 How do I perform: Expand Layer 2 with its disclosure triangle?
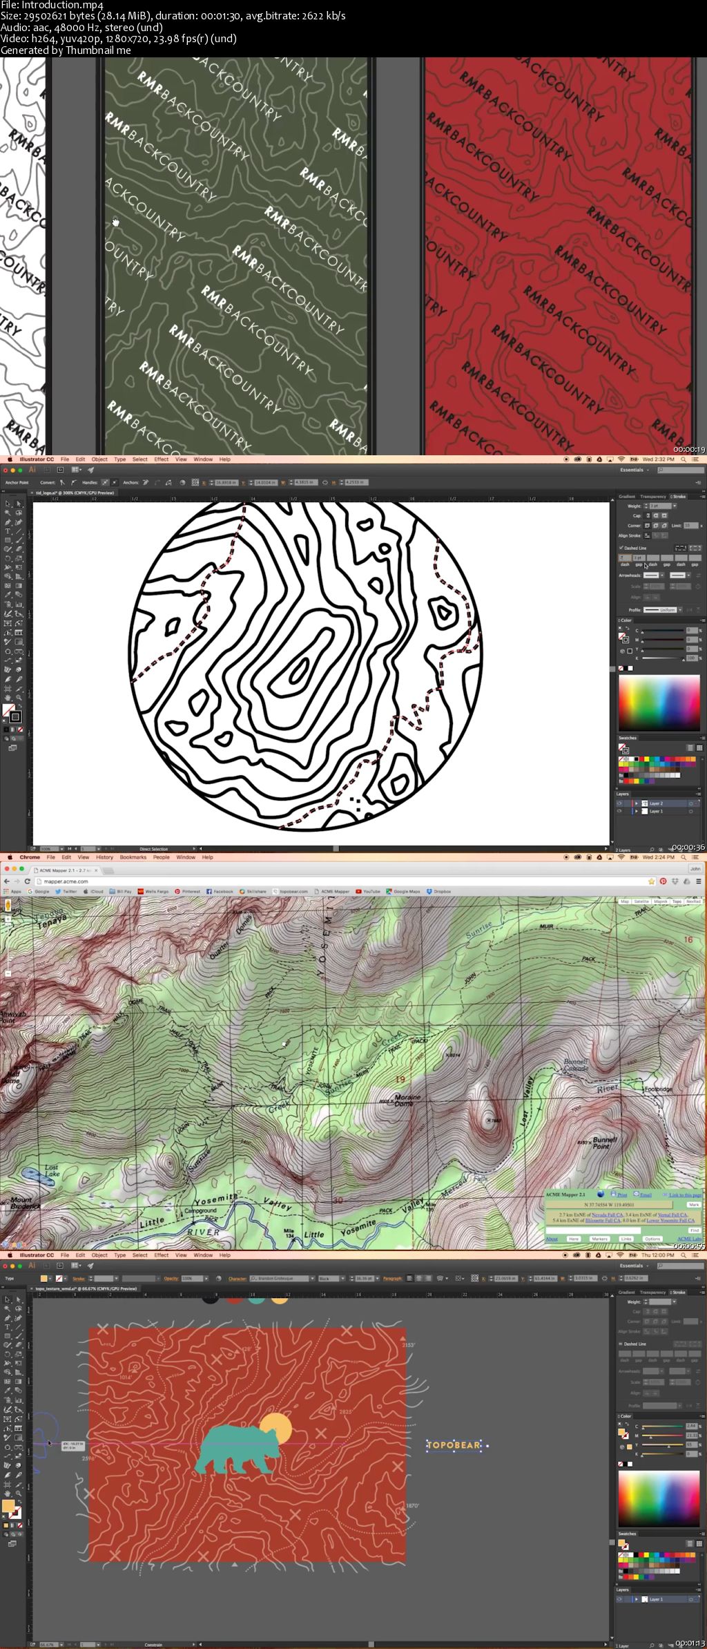(637, 803)
